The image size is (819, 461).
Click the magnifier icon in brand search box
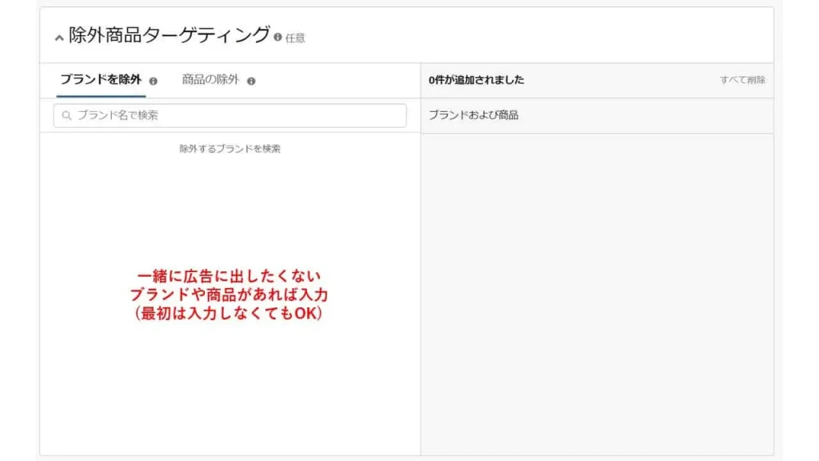click(x=66, y=115)
